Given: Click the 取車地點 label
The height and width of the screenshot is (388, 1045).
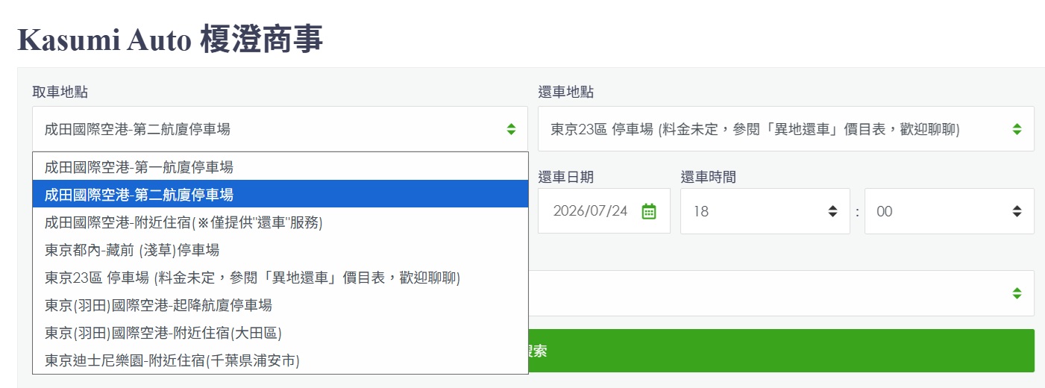Looking at the screenshot, I should tap(60, 92).
